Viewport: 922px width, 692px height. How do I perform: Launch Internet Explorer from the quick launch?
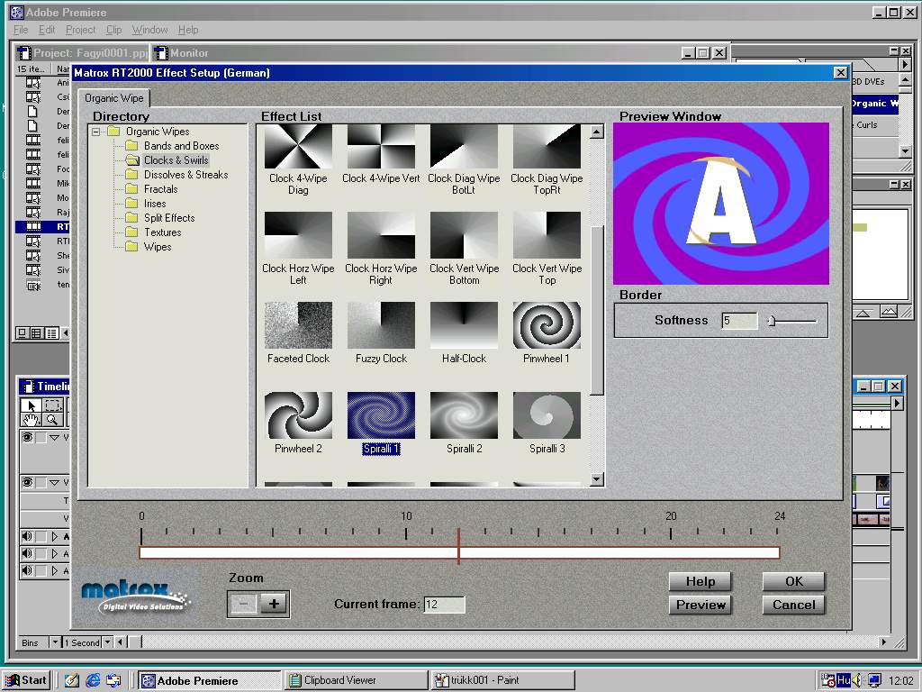tap(93, 680)
